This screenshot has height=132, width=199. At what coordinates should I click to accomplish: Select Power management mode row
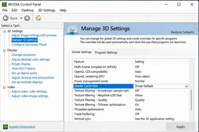point(131,81)
